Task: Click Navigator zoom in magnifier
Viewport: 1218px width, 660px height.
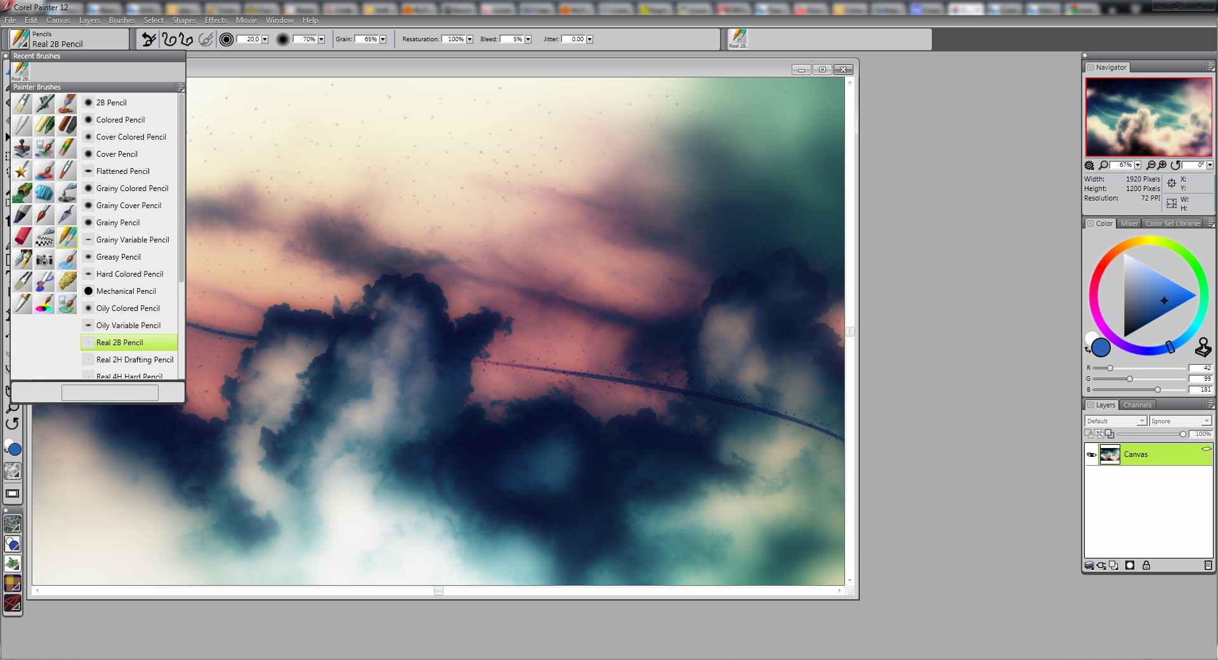Action: tap(1162, 165)
